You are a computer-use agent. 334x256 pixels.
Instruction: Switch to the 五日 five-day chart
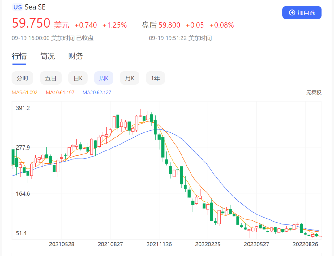coord(51,78)
